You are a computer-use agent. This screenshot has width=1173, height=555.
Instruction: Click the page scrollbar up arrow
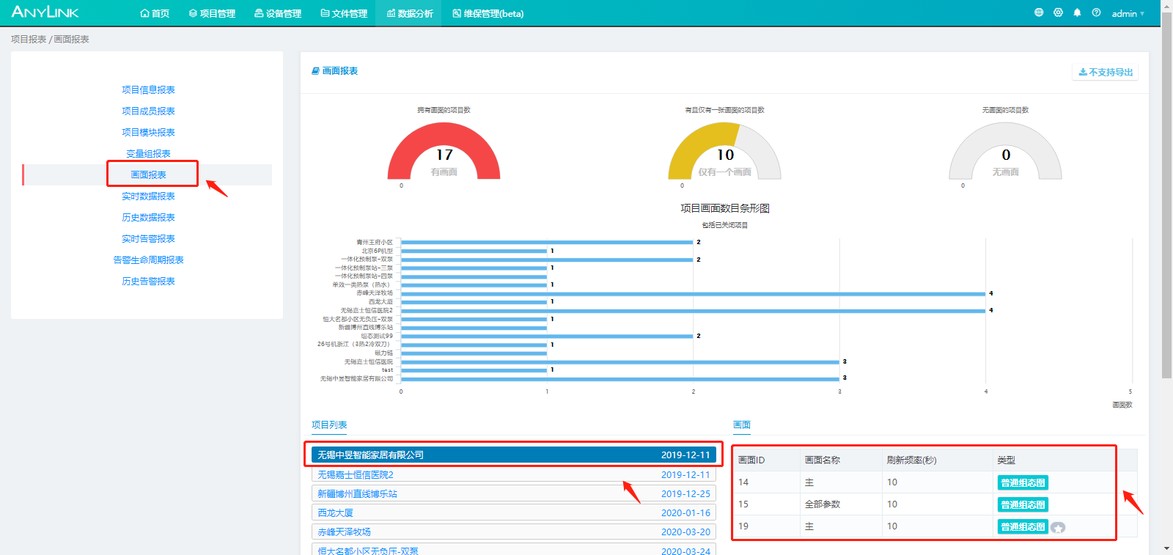[x=1166, y=5]
